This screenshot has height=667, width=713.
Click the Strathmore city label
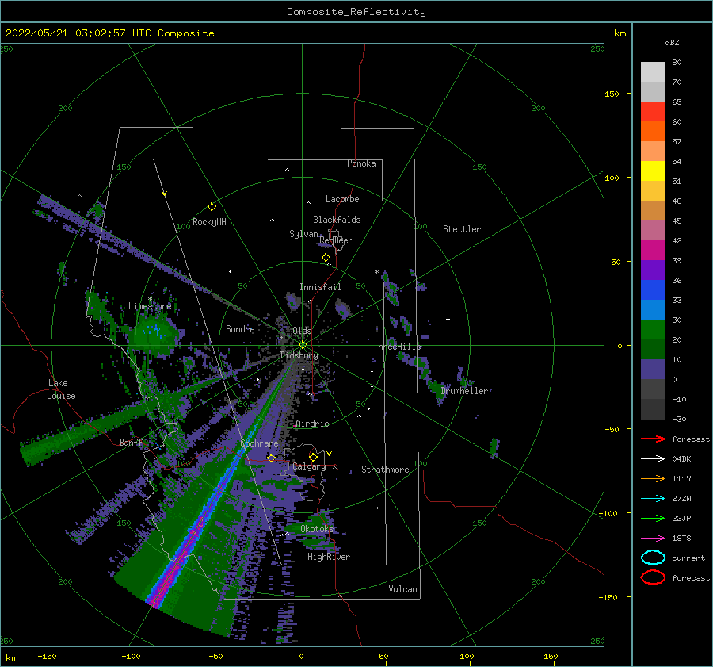(x=385, y=470)
